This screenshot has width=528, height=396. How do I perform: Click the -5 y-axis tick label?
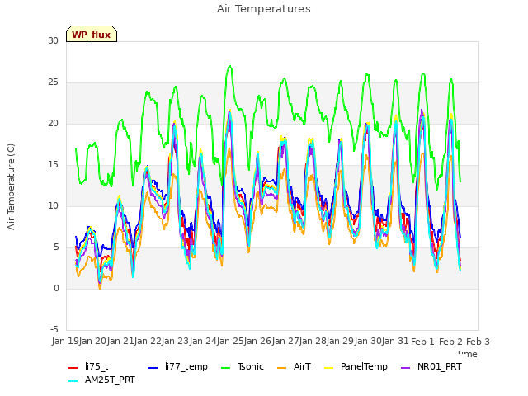54,329
